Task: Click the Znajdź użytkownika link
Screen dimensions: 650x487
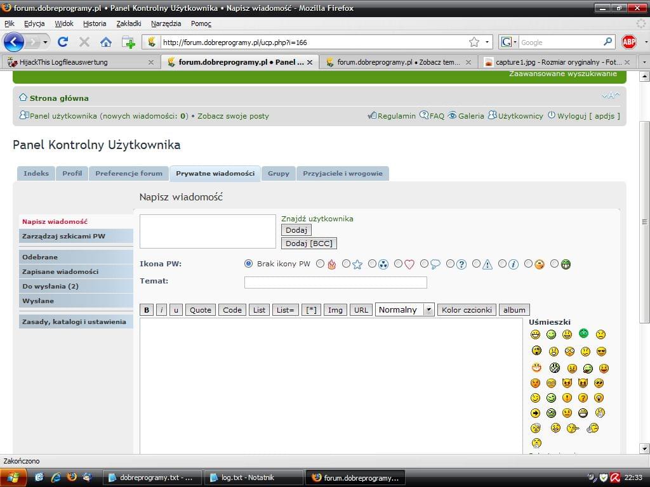Action: coord(317,219)
